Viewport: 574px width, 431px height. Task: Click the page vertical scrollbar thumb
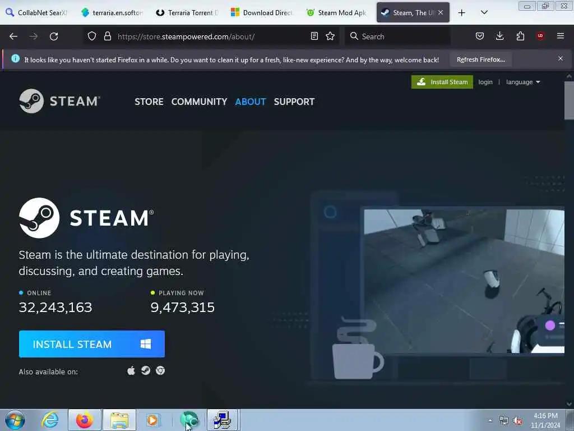pos(569,100)
